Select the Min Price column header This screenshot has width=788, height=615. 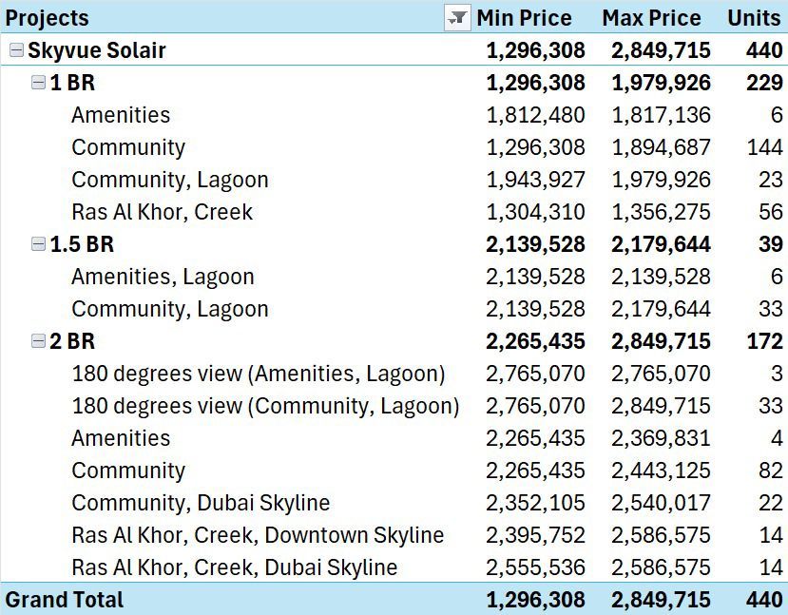tap(524, 18)
